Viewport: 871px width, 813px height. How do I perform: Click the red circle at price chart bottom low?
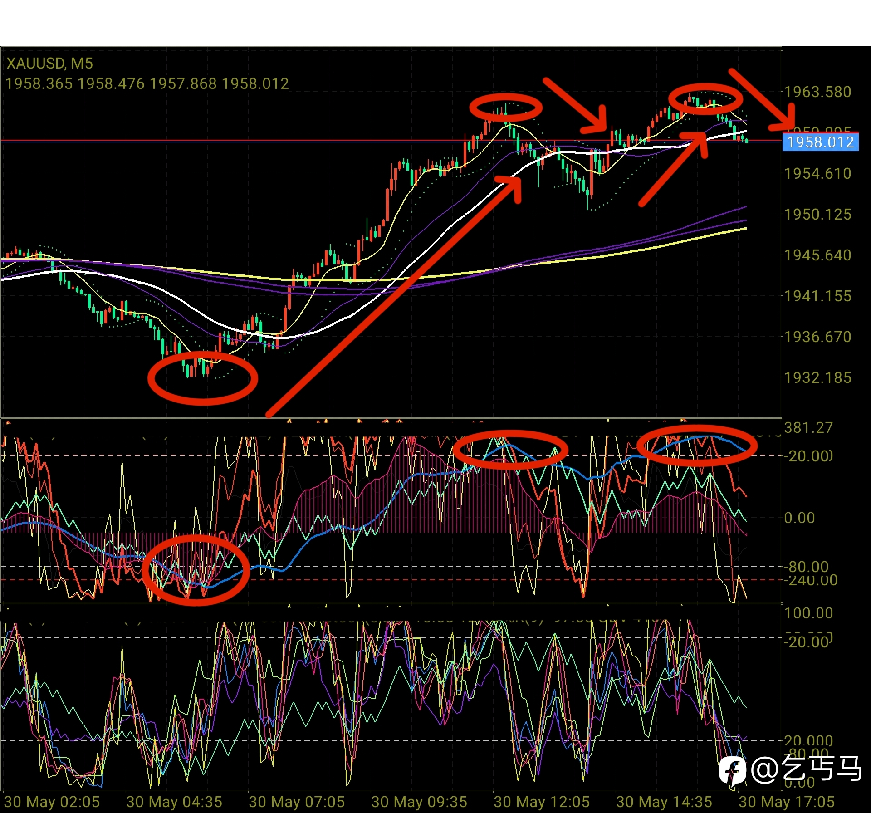point(203,378)
